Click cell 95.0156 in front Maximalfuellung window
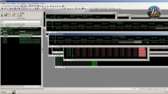 click(61, 42)
